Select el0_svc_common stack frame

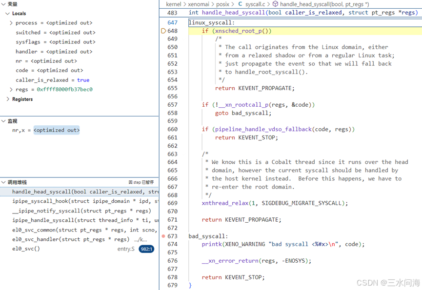pyautogui.click(x=80, y=230)
